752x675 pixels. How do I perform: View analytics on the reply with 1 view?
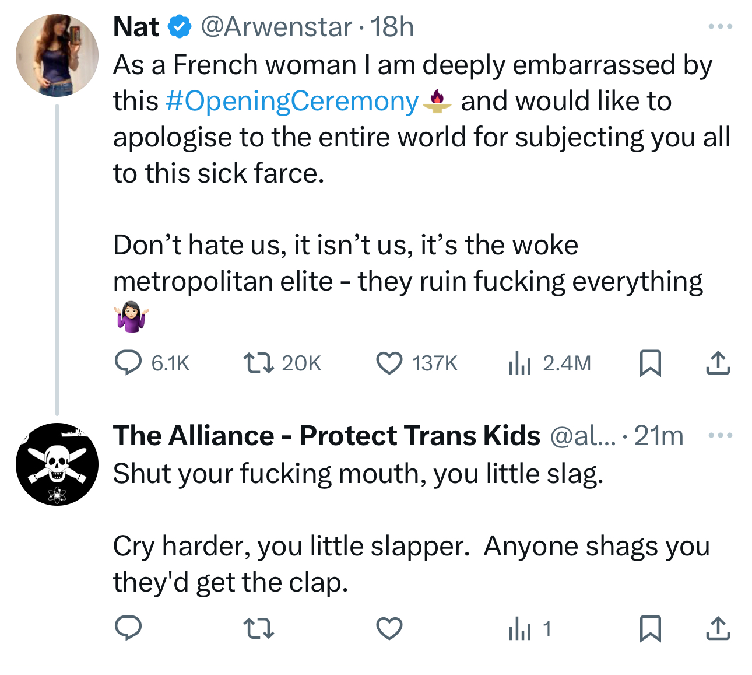pyautogui.click(x=519, y=628)
